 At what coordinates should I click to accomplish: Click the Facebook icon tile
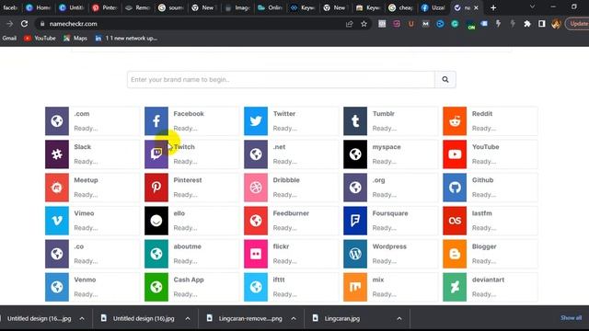tap(156, 120)
